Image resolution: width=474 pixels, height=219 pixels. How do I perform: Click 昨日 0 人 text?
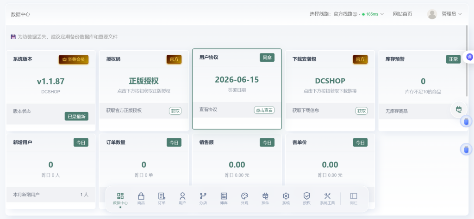click(x=51, y=175)
